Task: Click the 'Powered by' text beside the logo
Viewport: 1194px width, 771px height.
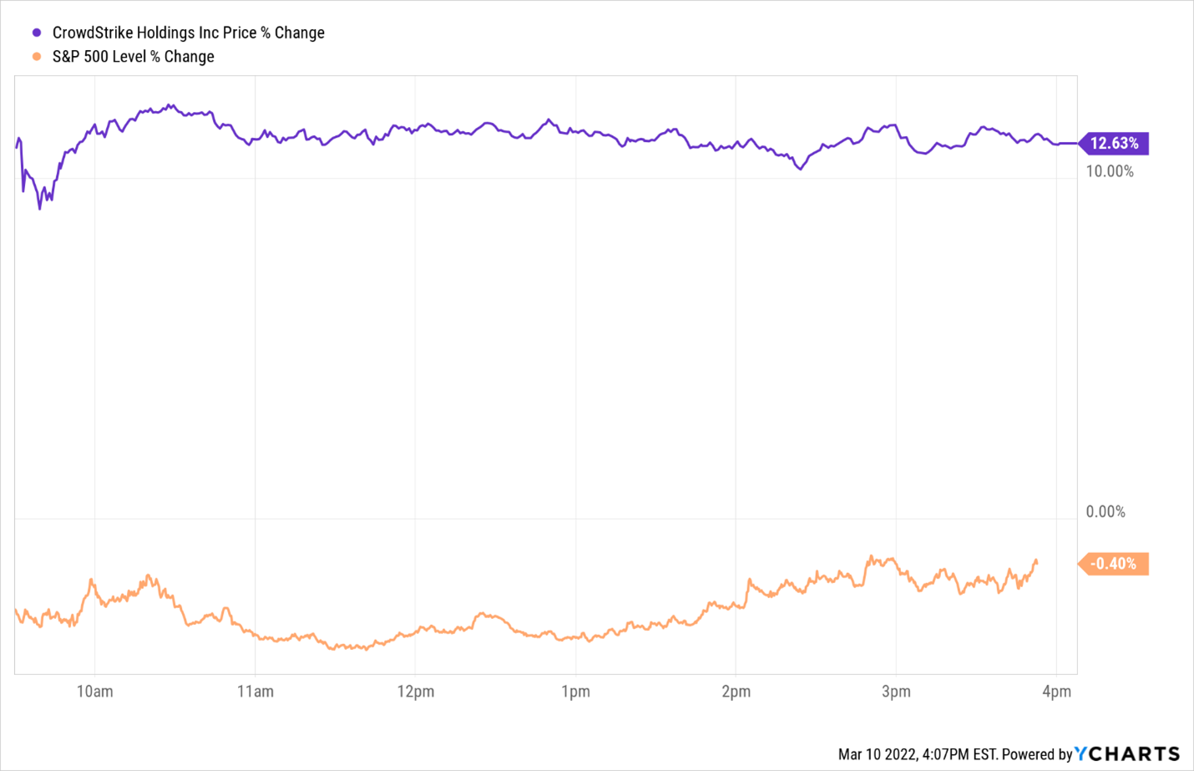Action: pos(1037,754)
